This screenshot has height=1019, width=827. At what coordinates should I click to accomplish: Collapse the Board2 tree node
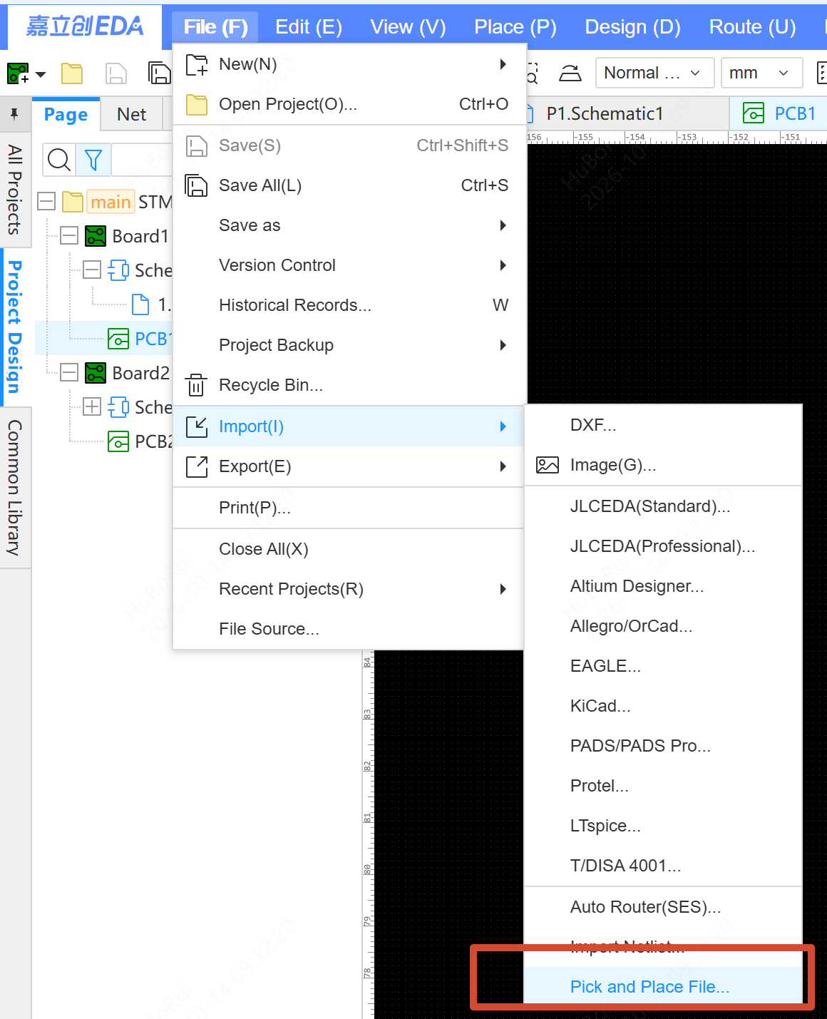click(69, 372)
